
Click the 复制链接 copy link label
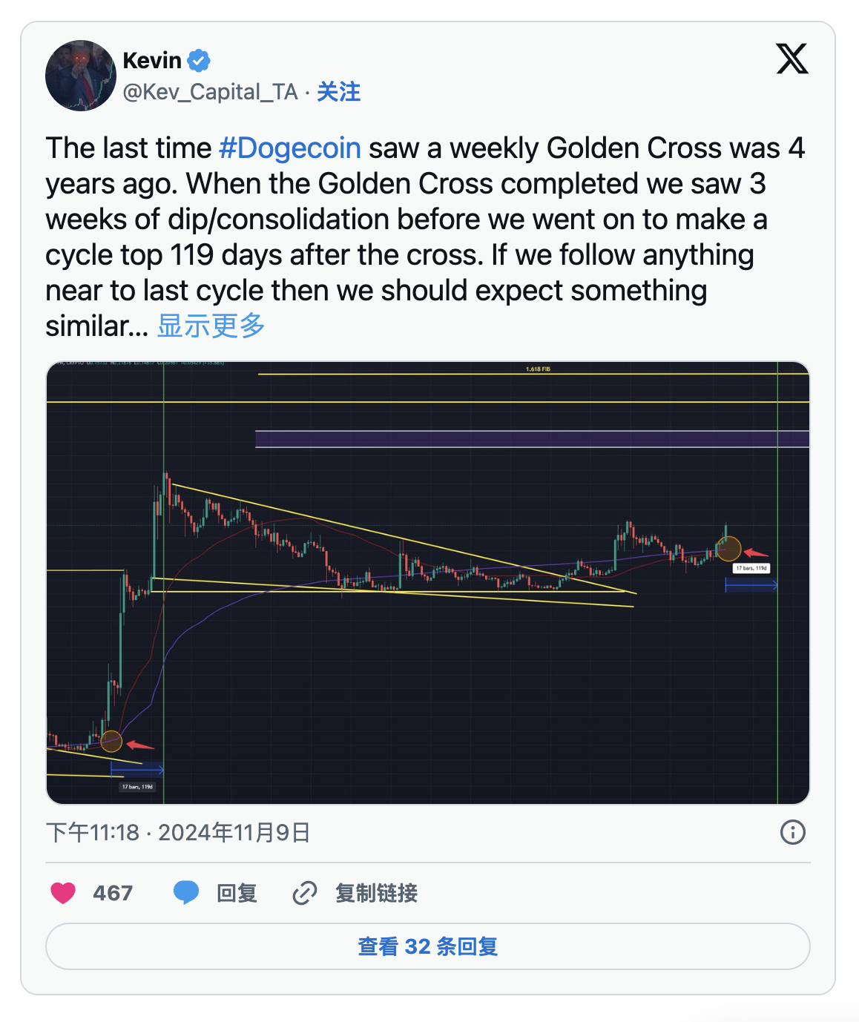pos(376,893)
